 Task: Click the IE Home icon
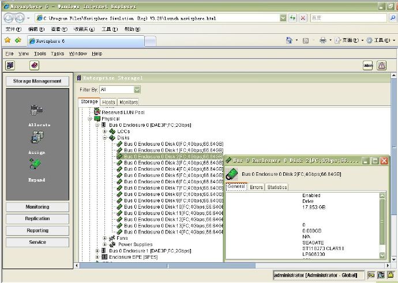(289, 40)
